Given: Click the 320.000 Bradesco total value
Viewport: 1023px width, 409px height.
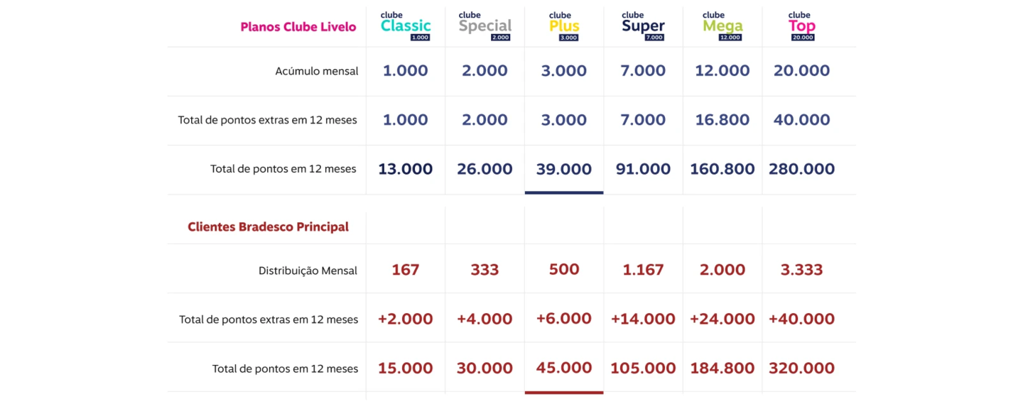Looking at the screenshot, I should click(x=801, y=369).
